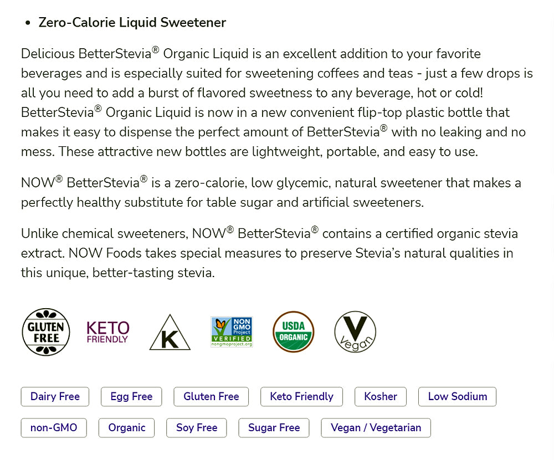The width and height of the screenshot is (554, 460).
Task: Select the Egg Free tag
Action: click(x=131, y=396)
